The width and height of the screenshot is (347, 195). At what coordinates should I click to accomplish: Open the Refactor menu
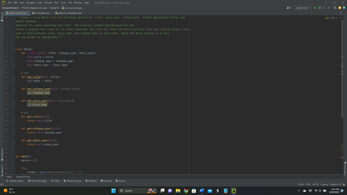tap(49, 2)
